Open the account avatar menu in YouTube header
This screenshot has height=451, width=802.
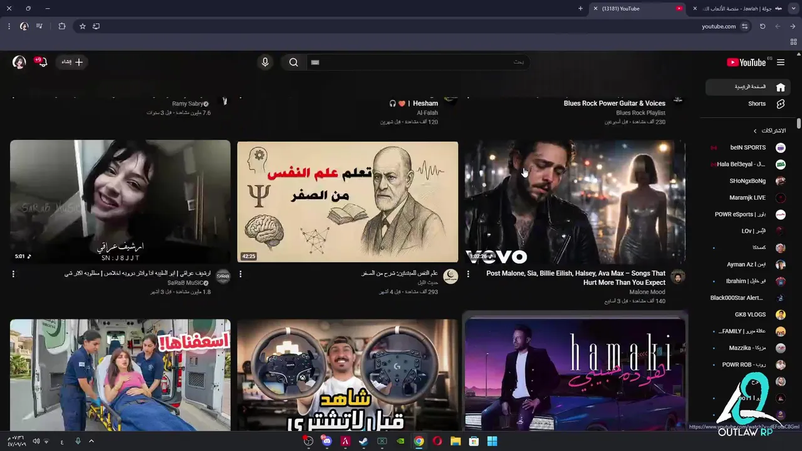(19, 62)
